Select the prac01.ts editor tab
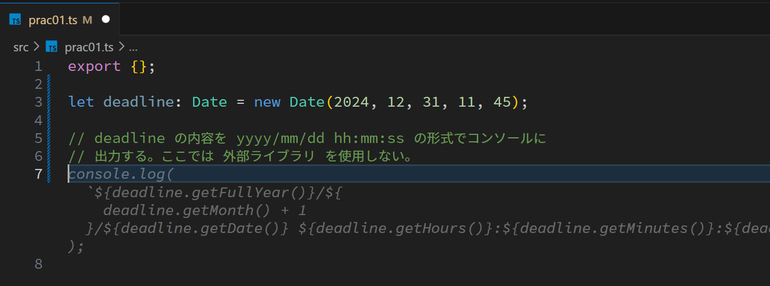The image size is (770, 286). pos(53,20)
